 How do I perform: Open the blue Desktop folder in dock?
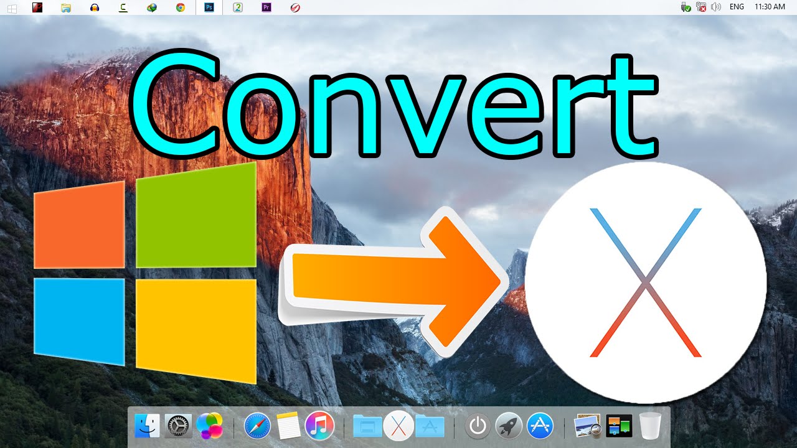tap(367, 426)
